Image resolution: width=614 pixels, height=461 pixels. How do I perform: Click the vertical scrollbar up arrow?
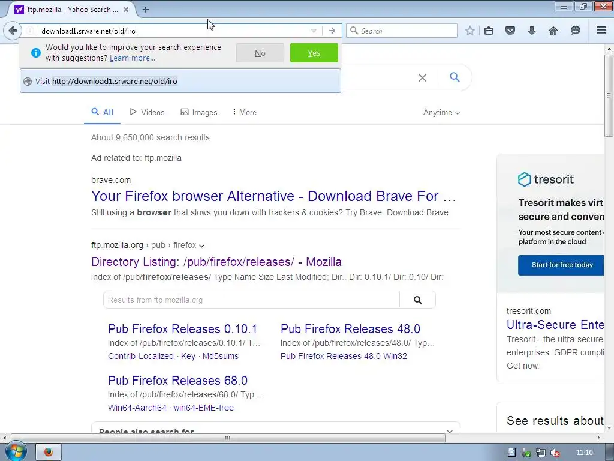[x=609, y=49]
